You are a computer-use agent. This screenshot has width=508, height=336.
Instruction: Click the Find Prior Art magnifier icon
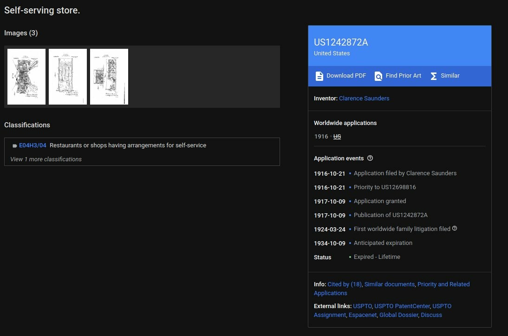coord(378,76)
